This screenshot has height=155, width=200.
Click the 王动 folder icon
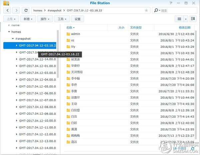[68, 104]
